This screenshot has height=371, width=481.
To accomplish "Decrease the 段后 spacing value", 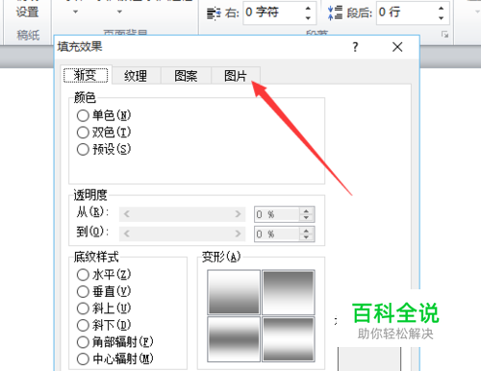I will pos(442,18).
